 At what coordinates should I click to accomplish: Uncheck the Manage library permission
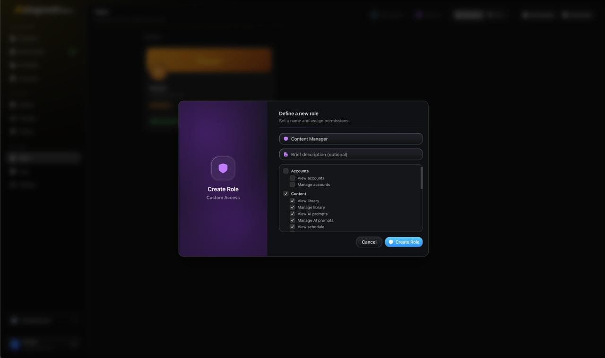(292, 207)
